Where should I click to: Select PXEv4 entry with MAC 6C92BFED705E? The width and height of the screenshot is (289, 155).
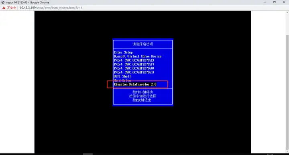coord(134,60)
